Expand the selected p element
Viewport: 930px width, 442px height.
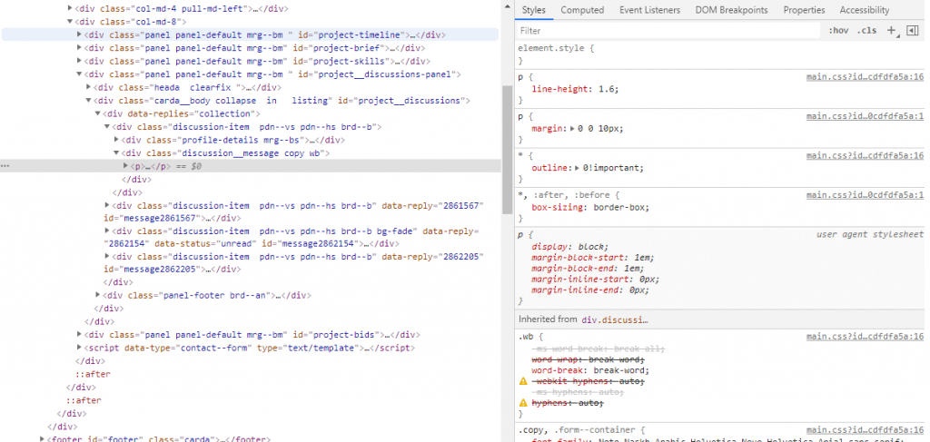coord(125,166)
